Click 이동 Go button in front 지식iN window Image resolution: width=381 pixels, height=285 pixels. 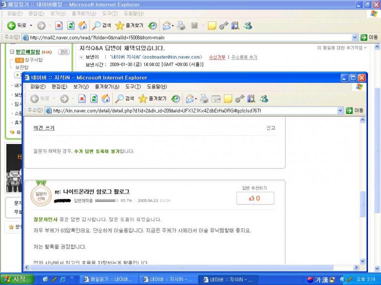pyautogui.click(x=354, y=111)
